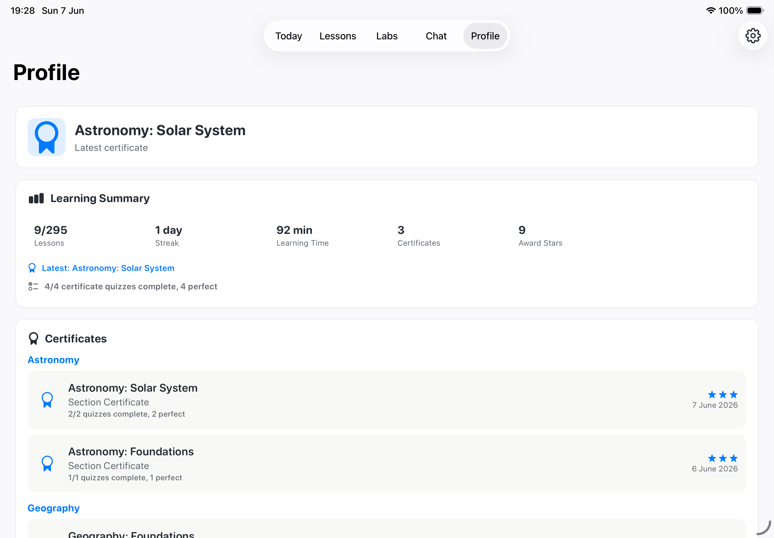Click the 4/4 certificate quizzes complete text
This screenshot has width=774, height=538.
(131, 286)
